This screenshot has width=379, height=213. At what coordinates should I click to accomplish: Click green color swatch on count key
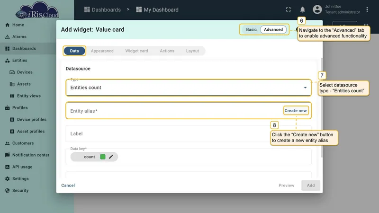[102, 157]
